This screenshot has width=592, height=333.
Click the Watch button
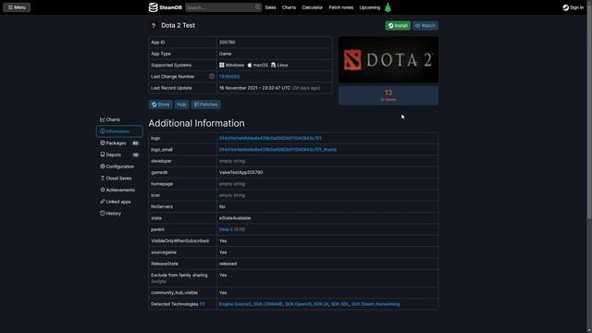425,26
